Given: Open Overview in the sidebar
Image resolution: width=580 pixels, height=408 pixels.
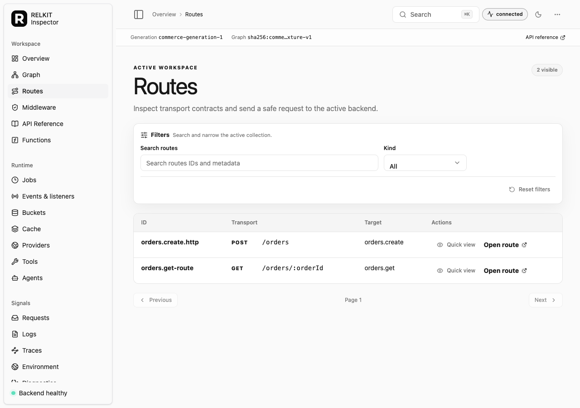Looking at the screenshot, I should (58, 58).
